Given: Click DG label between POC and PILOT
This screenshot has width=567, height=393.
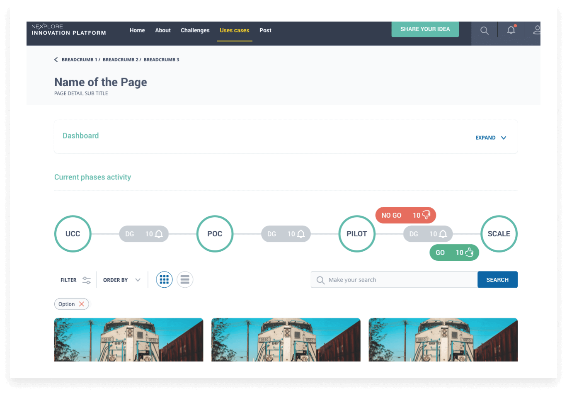Looking at the screenshot, I should [271, 234].
